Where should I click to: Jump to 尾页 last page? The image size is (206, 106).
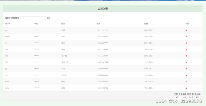(197, 97)
